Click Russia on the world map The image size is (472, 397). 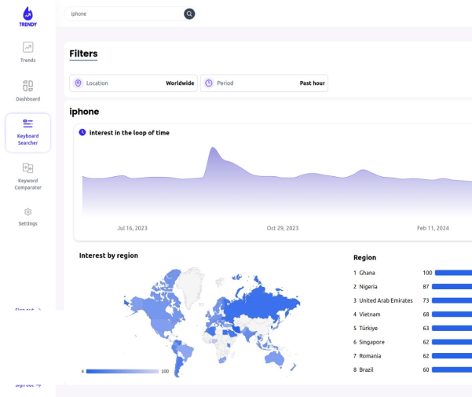(x=259, y=303)
